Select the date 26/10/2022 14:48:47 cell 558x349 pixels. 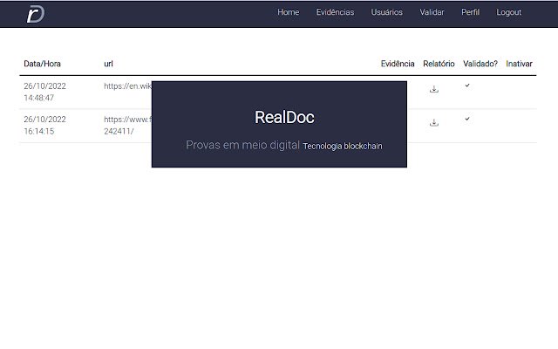coord(44,92)
